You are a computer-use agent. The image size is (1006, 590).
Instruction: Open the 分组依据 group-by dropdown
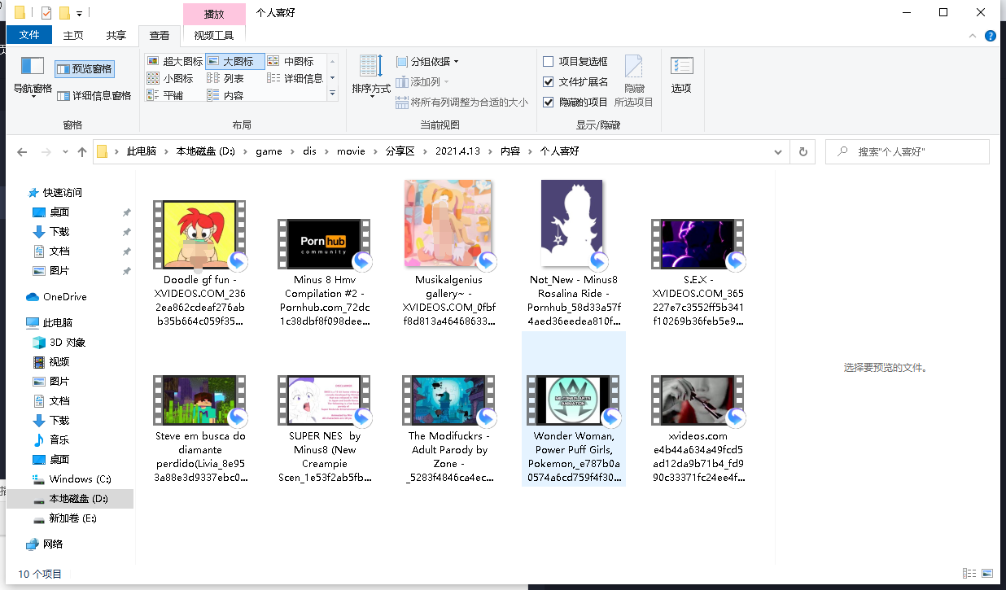[427, 61]
